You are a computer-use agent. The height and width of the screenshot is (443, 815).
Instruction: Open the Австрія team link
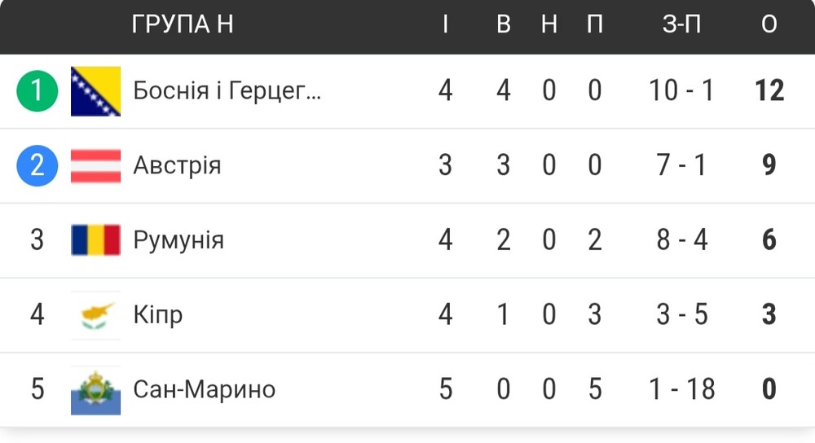(177, 165)
